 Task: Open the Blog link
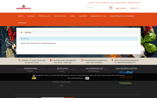tap(98, 3)
